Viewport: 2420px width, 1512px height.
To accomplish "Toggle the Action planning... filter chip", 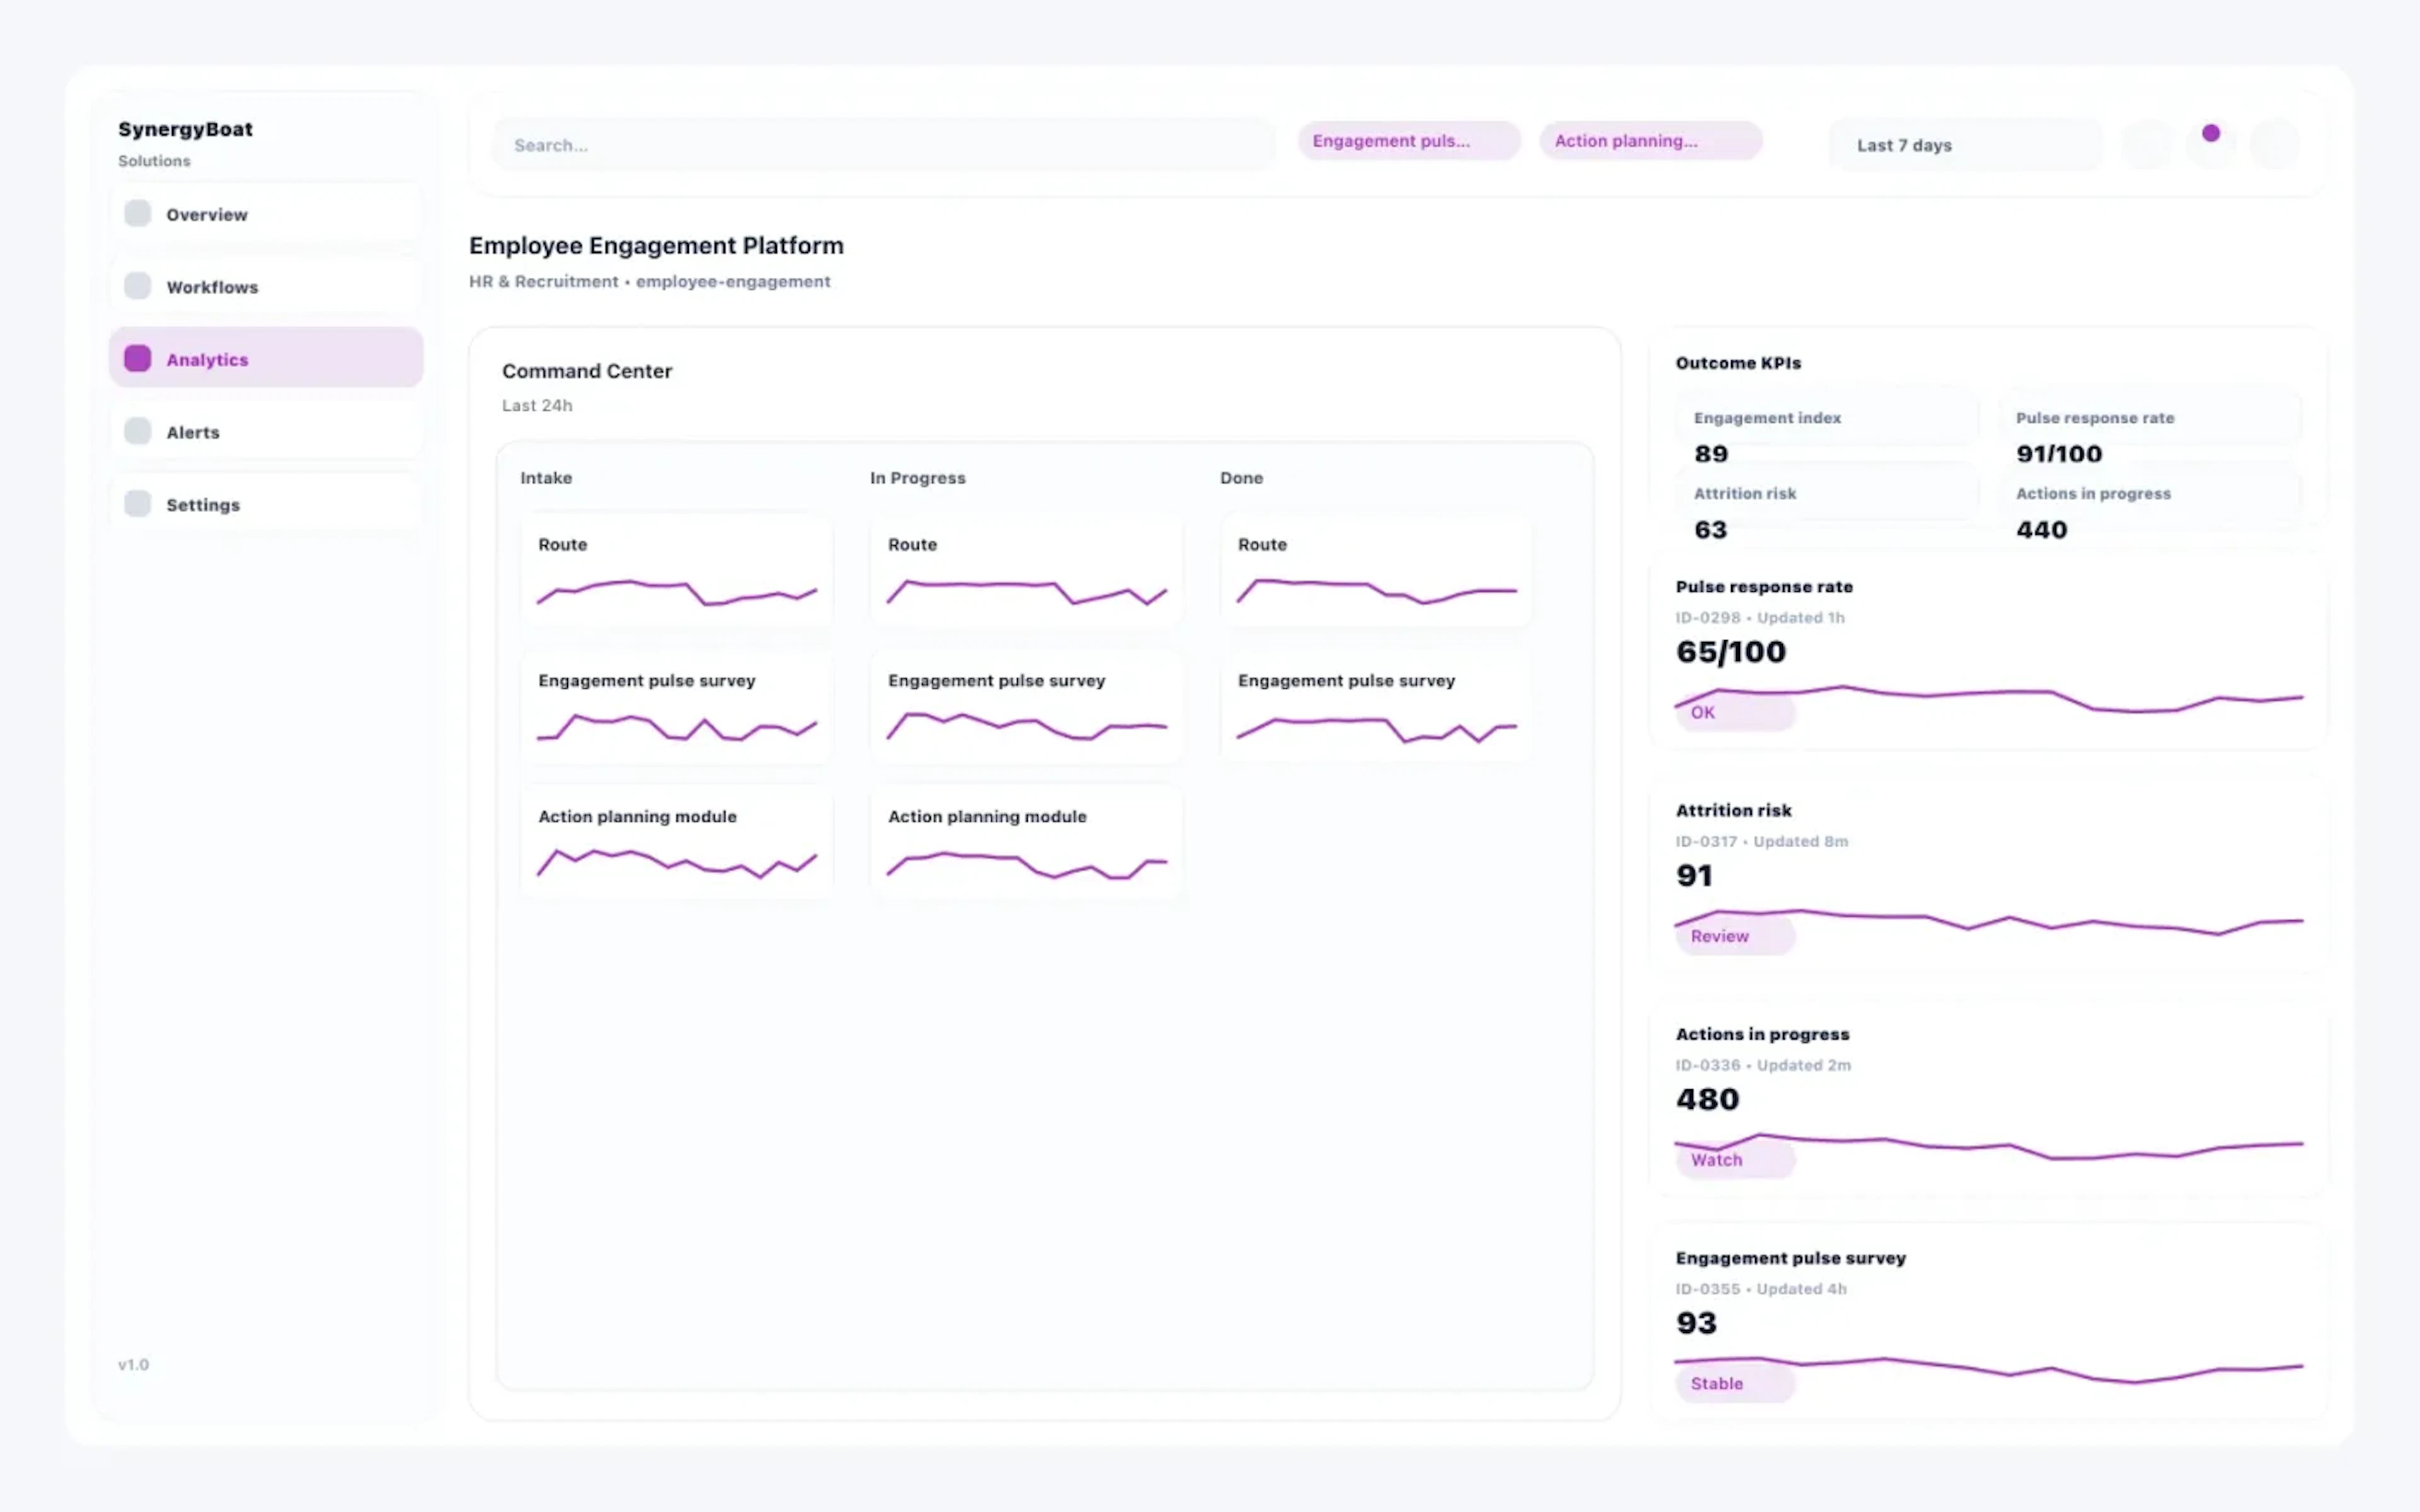I will click(1650, 140).
